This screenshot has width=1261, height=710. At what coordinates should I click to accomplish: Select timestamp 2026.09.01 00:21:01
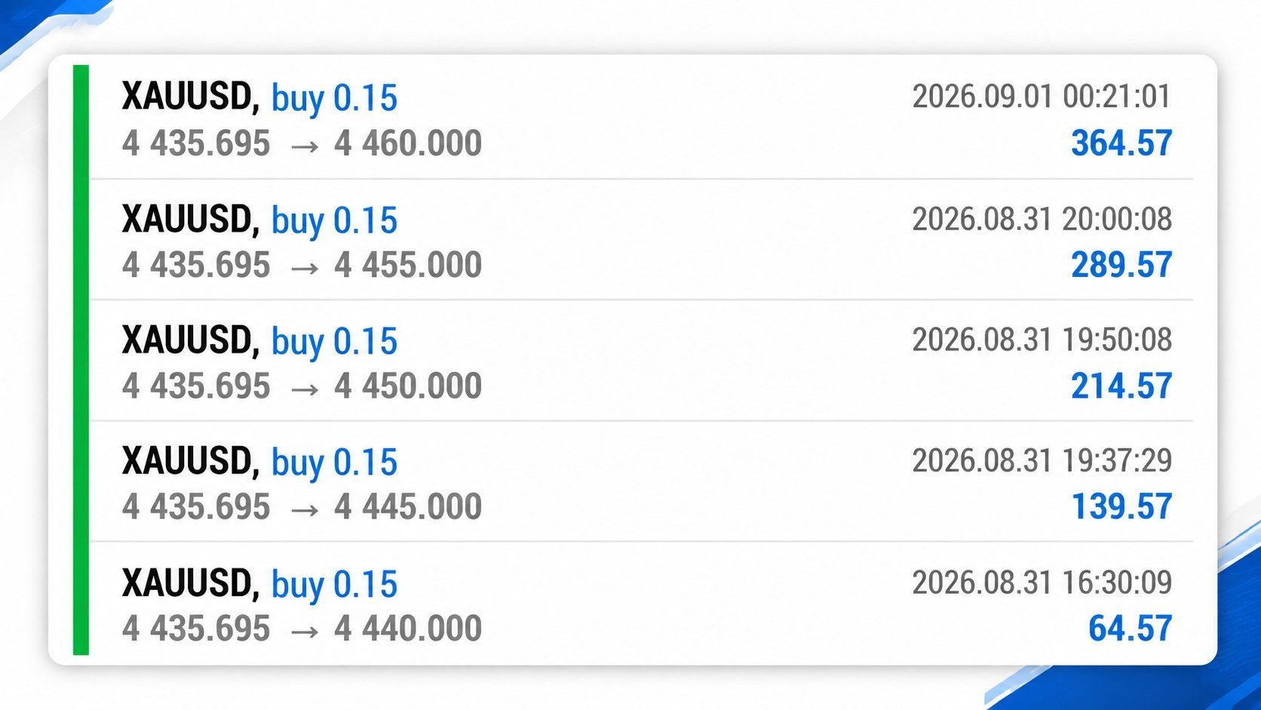1042,97
